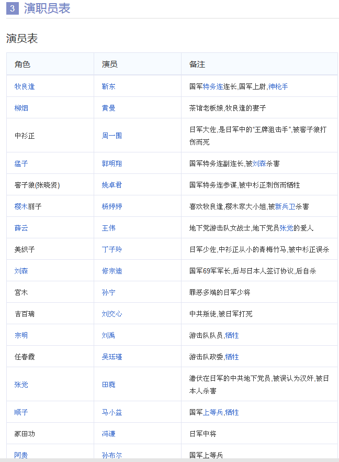Click the 备注 column header
This screenshot has height=462, width=339.
click(197, 64)
